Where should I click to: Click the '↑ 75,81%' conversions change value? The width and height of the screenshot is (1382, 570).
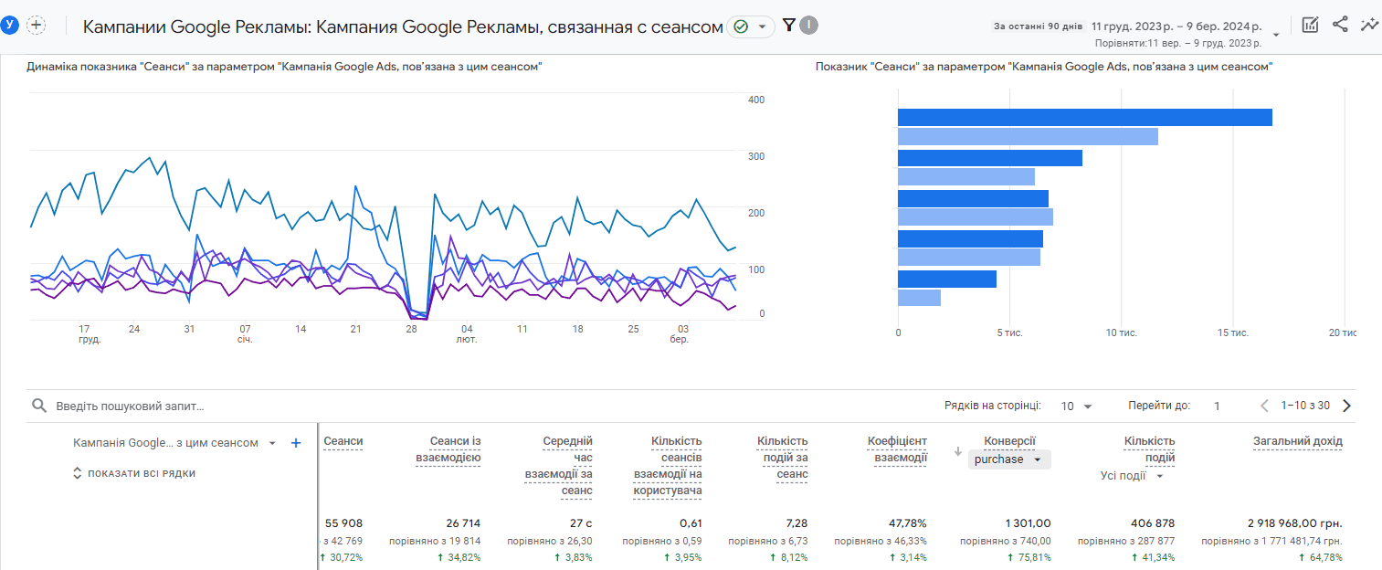[x=1028, y=557]
